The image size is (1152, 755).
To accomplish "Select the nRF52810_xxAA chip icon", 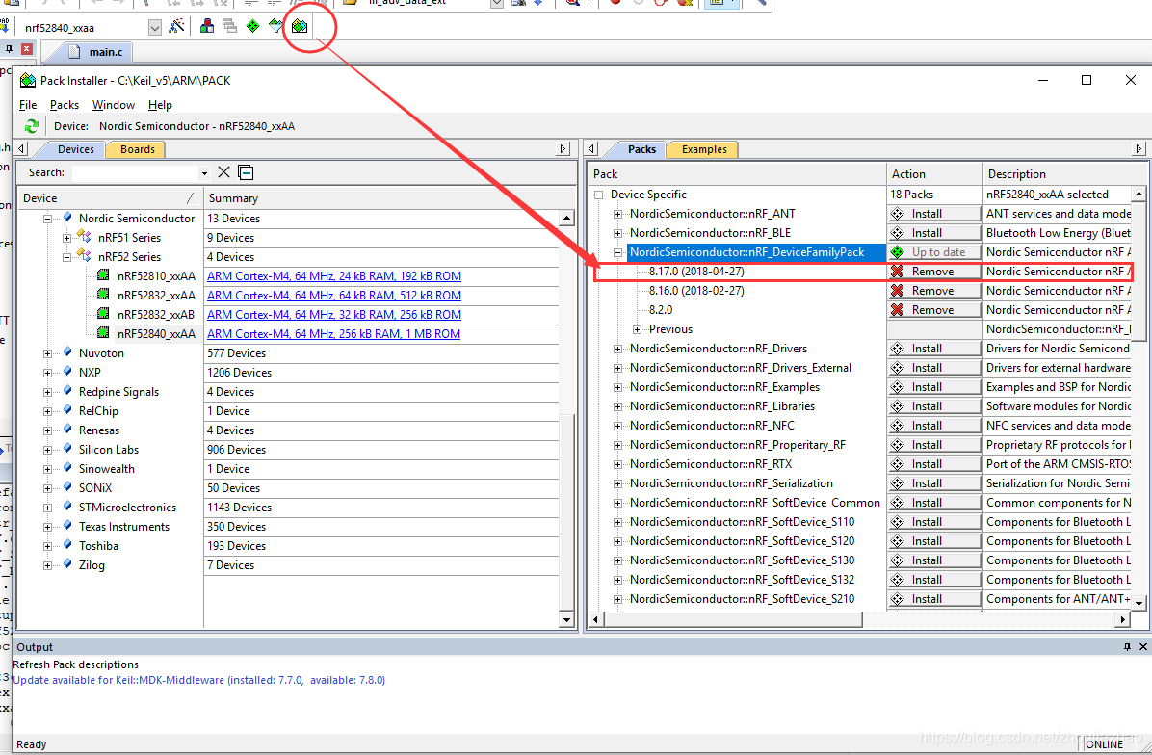I will tap(104, 274).
